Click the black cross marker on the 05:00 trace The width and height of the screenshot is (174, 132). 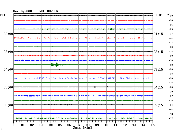point(96,87)
